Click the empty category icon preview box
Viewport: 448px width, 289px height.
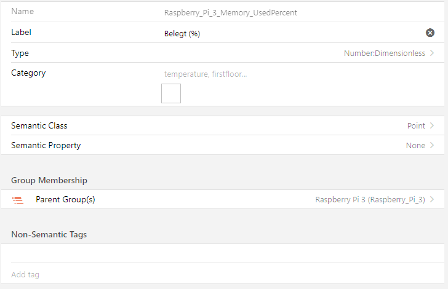point(170,93)
